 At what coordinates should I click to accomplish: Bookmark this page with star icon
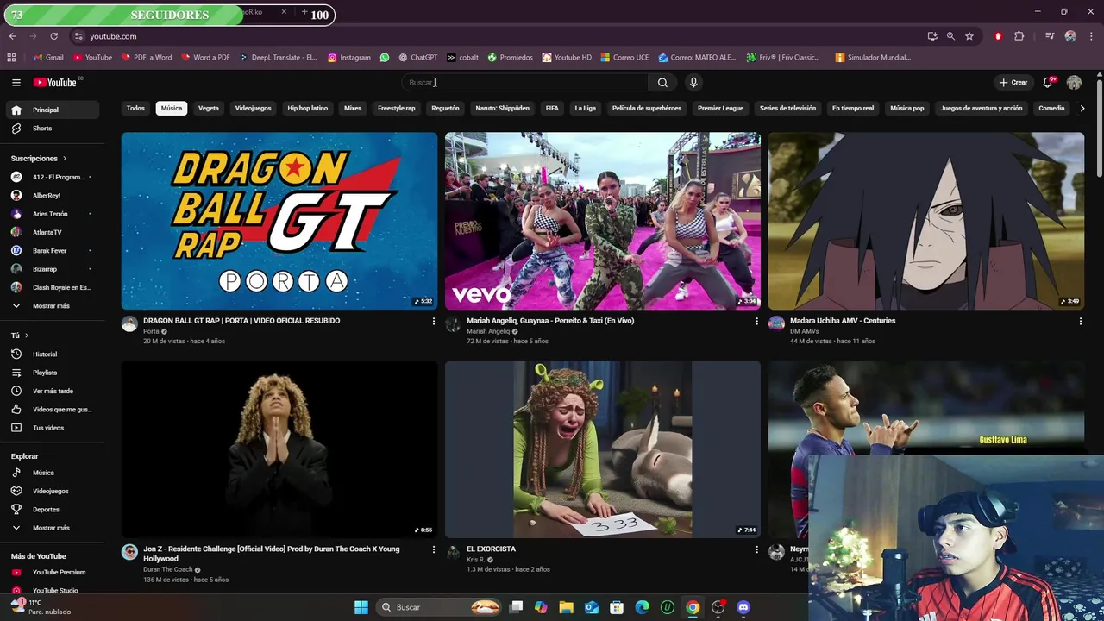click(969, 36)
